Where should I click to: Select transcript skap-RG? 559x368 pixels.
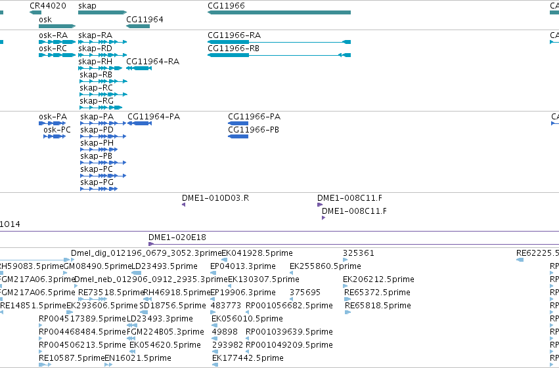(97, 101)
